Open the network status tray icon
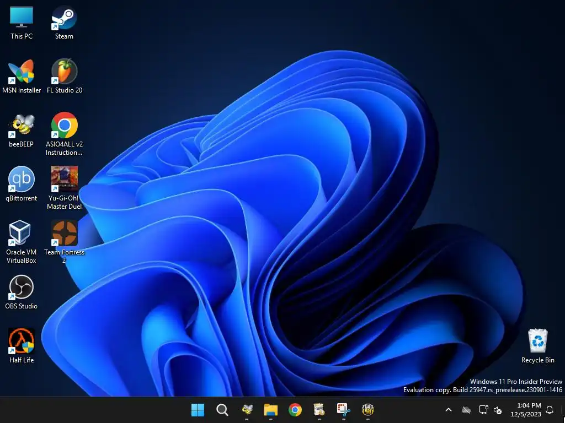565x423 pixels. 483,410
